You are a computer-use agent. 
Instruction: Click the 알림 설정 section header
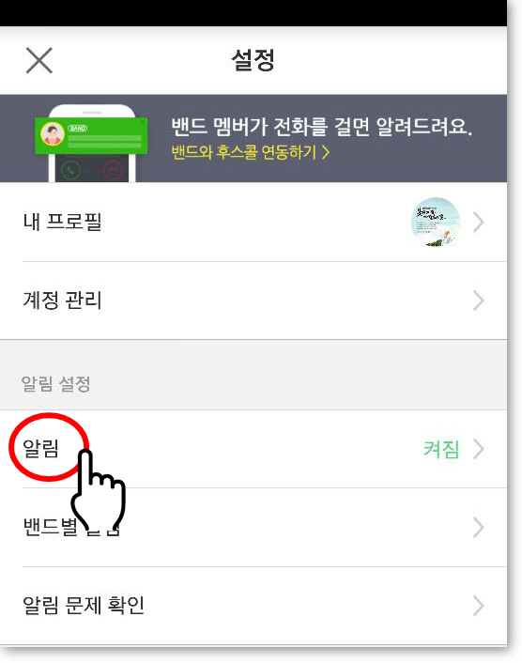pos(55,384)
